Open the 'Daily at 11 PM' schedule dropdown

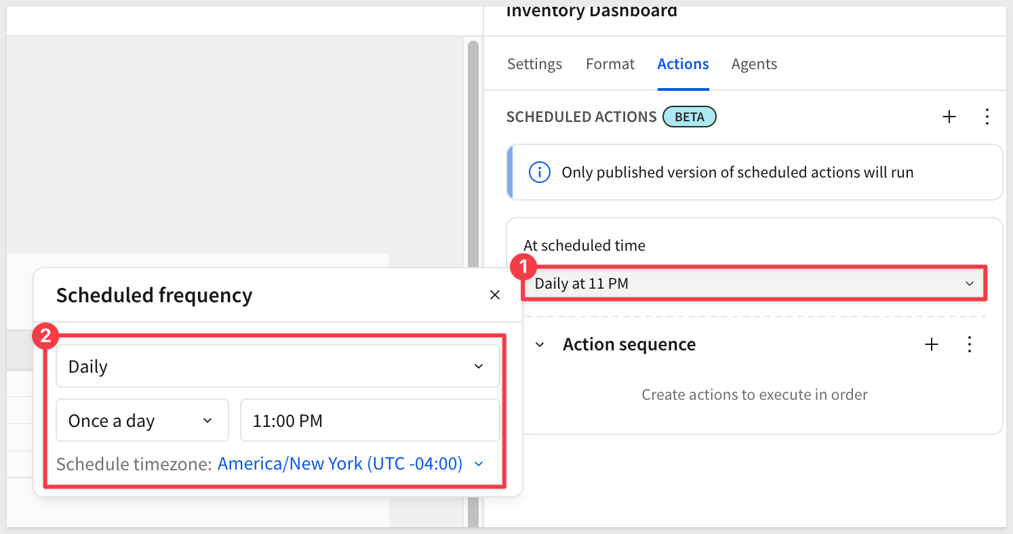coord(753,284)
